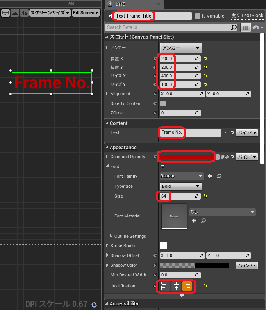The image size is (266, 310).
Task: Select center text justification
Action: tap(176, 286)
